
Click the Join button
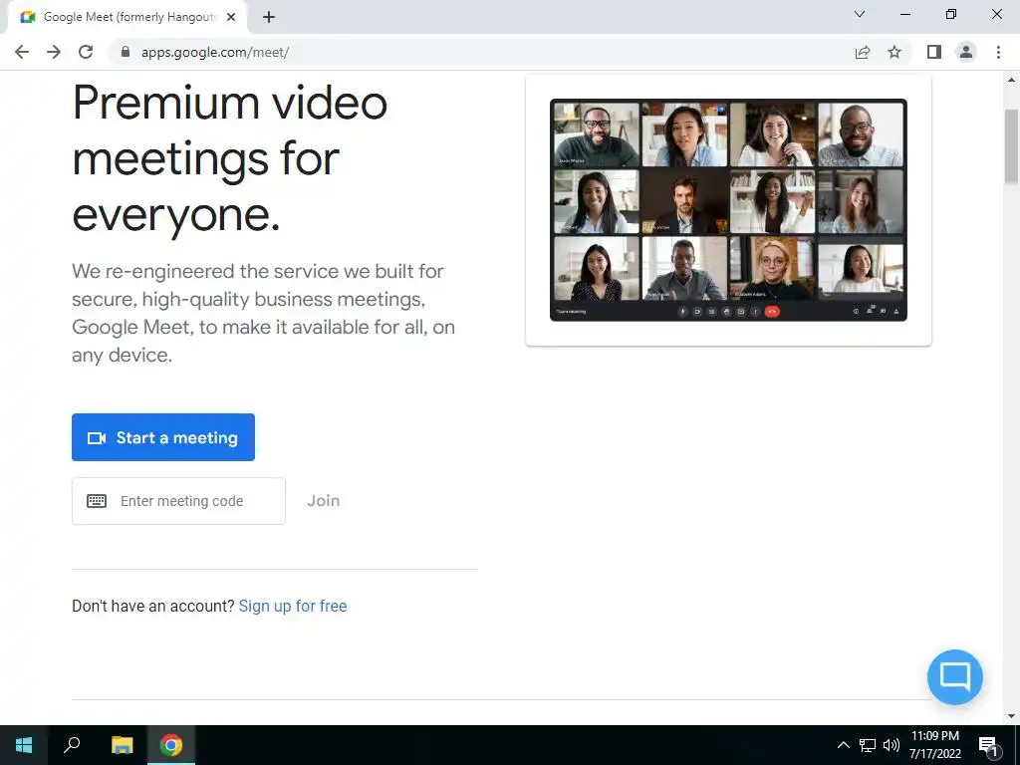pyautogui.click(x=324, y=501)
